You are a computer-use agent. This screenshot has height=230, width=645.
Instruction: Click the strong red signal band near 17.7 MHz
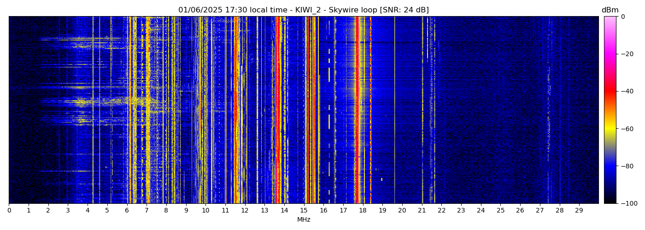pyautogui.click(x=358, y=110)
